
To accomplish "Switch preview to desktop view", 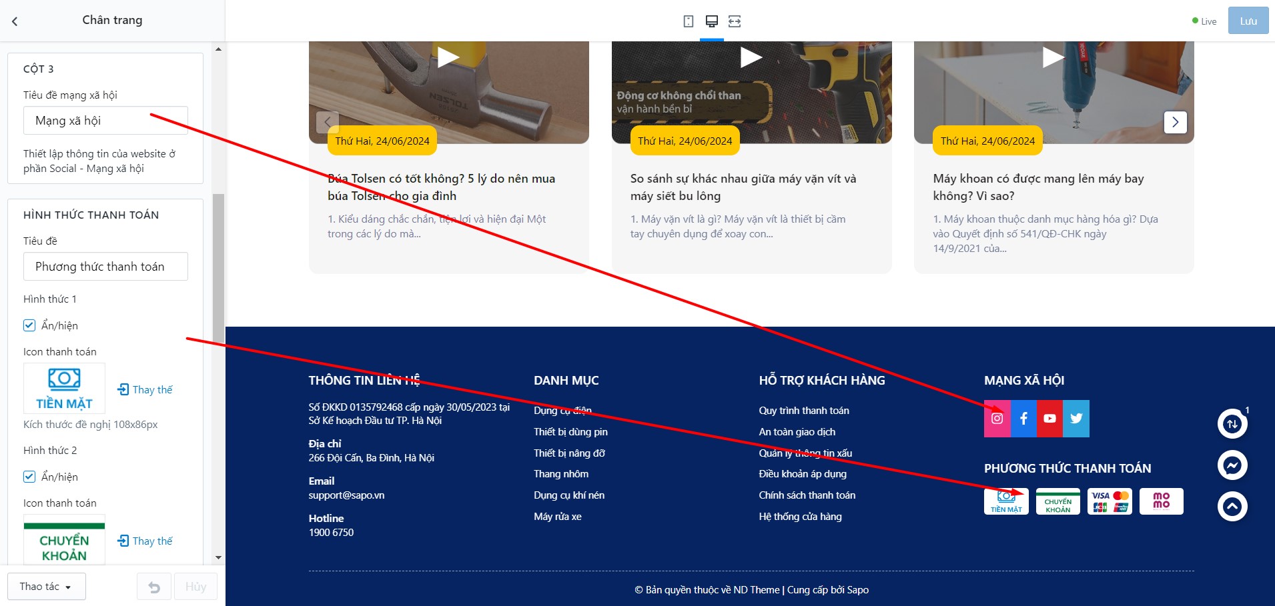I will coord(712,21).
